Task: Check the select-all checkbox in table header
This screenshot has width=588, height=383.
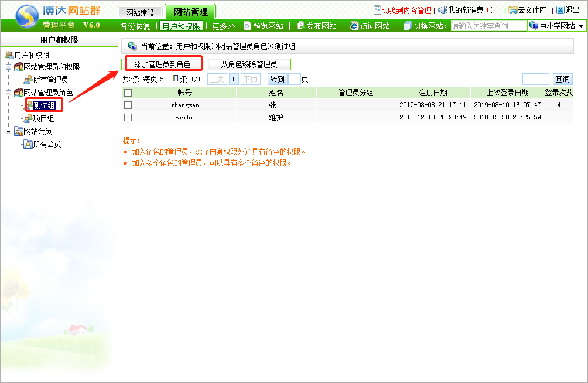Action: point(128,93)
